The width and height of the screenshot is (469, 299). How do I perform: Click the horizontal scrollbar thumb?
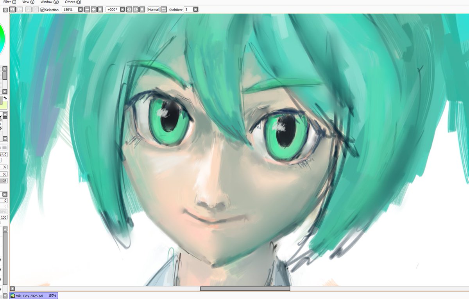coord(245,288)
